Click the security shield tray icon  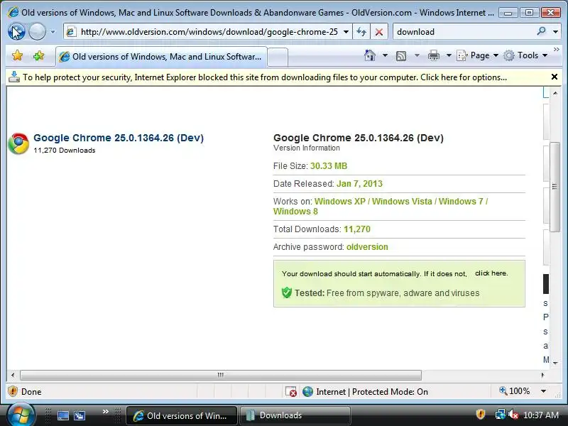pyautogui.click(x=481, y=414)
